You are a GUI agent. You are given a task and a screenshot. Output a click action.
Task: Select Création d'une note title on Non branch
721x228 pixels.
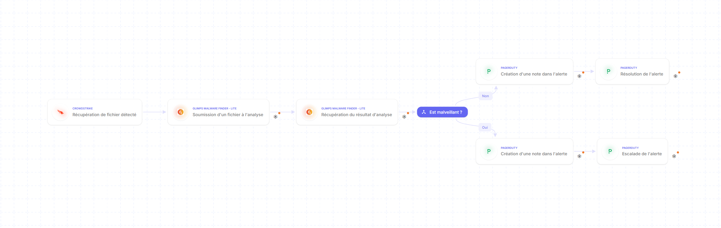click(x=534, y=74)
